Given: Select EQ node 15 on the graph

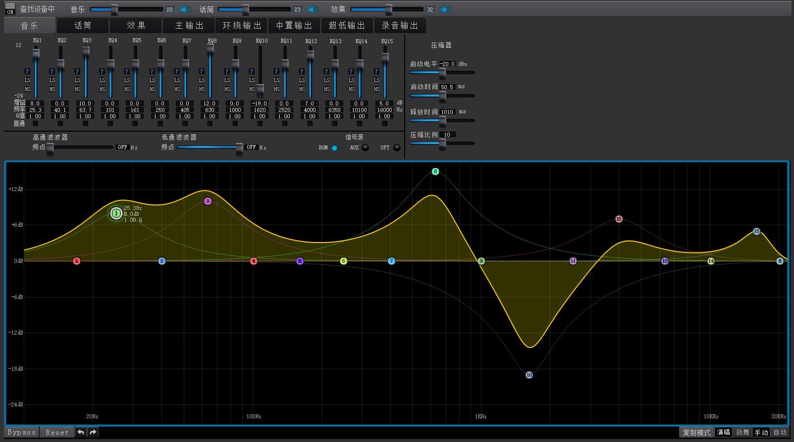Looking at the screenshot, I should (756, 231).
